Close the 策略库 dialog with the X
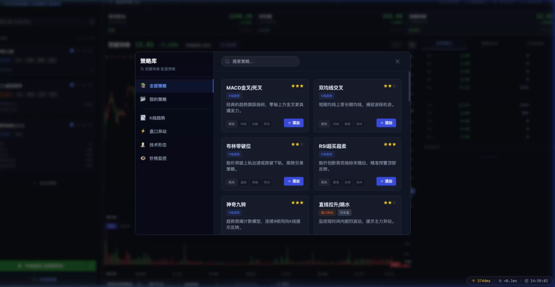The image size is (555, 287). (397, 62)
